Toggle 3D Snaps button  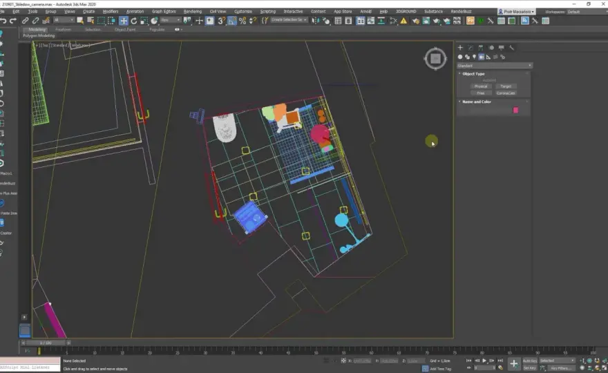pyautogui.click(x=221, y=21)
